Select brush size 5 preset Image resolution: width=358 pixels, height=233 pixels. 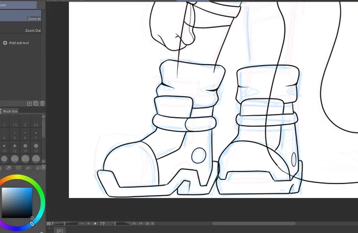tap(15, 134)
